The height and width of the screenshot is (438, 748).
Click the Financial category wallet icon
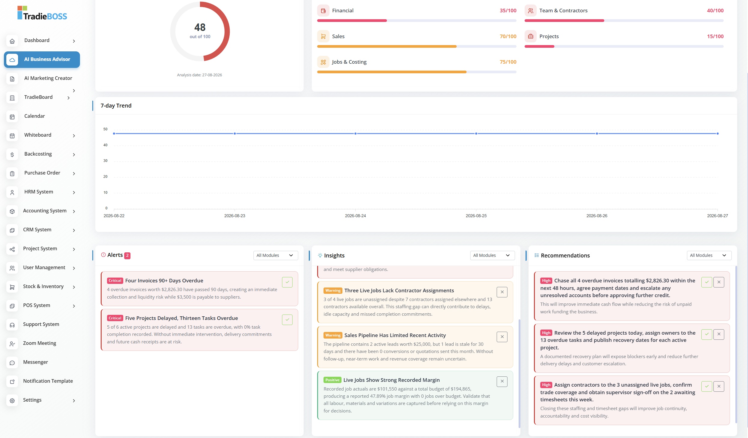pos(323,11)
